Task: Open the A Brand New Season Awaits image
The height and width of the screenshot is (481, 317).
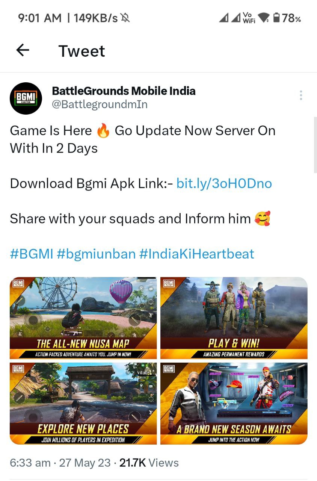Action: tap(234, 404)
